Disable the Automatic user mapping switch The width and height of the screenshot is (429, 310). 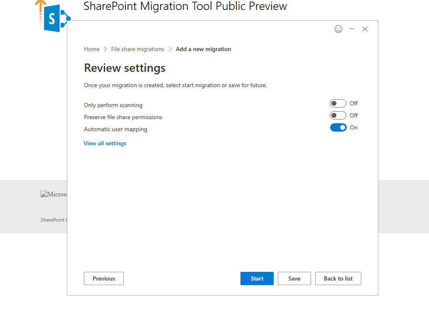[x=338, y=127]
